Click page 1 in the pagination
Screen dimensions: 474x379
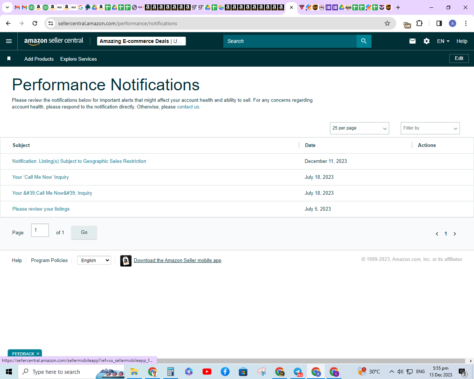[x=446, y=234]
